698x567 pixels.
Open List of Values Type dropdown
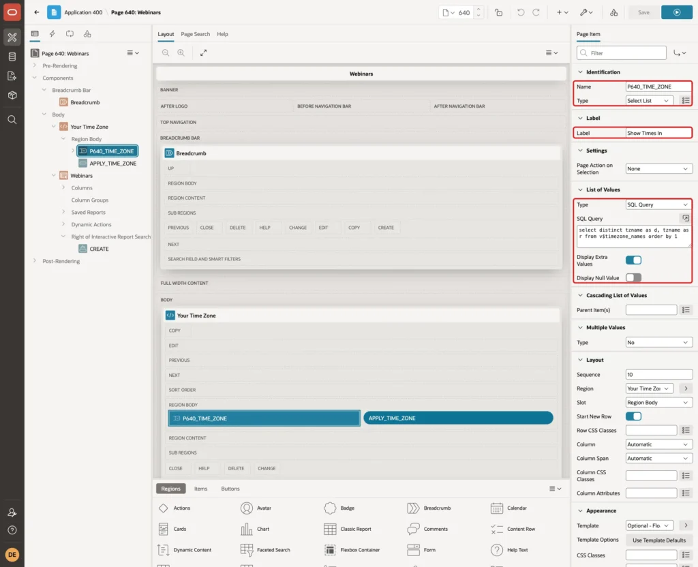click(x=658, y=204)
